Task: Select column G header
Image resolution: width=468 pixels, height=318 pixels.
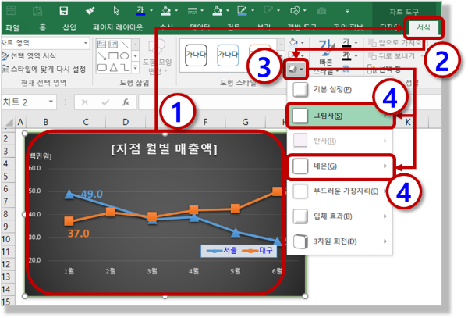Action: click(x=245, y=122)
